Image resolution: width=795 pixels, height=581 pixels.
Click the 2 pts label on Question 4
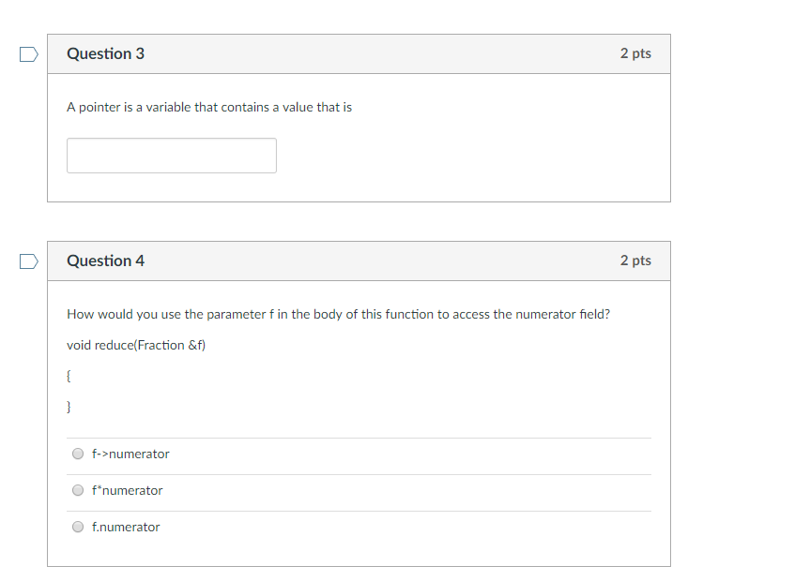[x=635, y=261]
